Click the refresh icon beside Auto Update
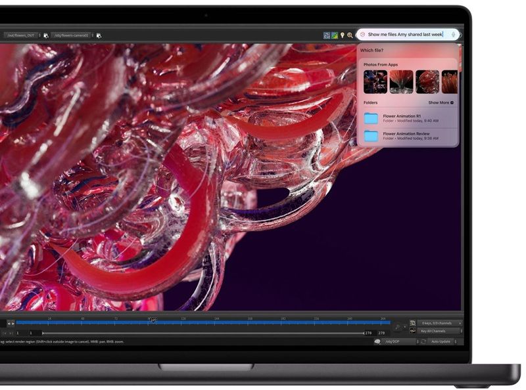The image size is (526, 390). tap(423, 342)
